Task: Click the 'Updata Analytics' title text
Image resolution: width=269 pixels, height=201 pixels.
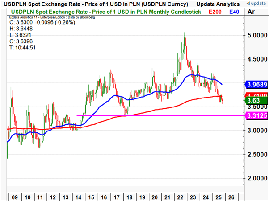Action: tap(218, 4)
